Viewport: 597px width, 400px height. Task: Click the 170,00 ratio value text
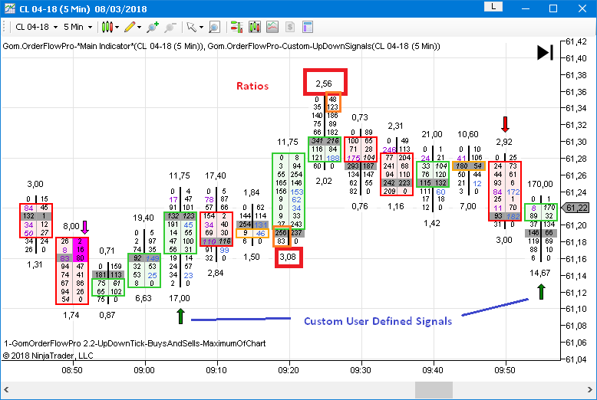[x=540, y=184]
